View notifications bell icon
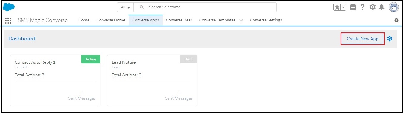Viewport: 403px width, 113px height. pos(382,7)
